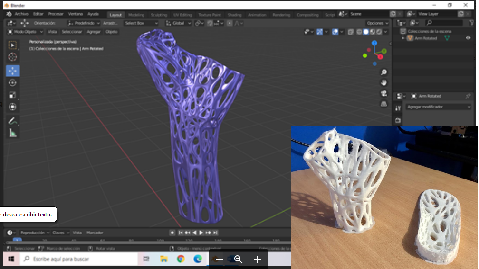
Task: Open the modifier wrench properties tab
Action: [x=398, y=108]
